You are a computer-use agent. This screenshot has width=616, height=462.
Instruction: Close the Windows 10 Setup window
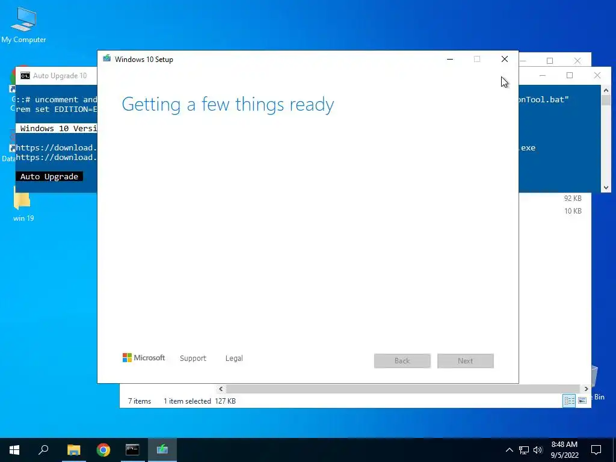(x=505, y=59)
